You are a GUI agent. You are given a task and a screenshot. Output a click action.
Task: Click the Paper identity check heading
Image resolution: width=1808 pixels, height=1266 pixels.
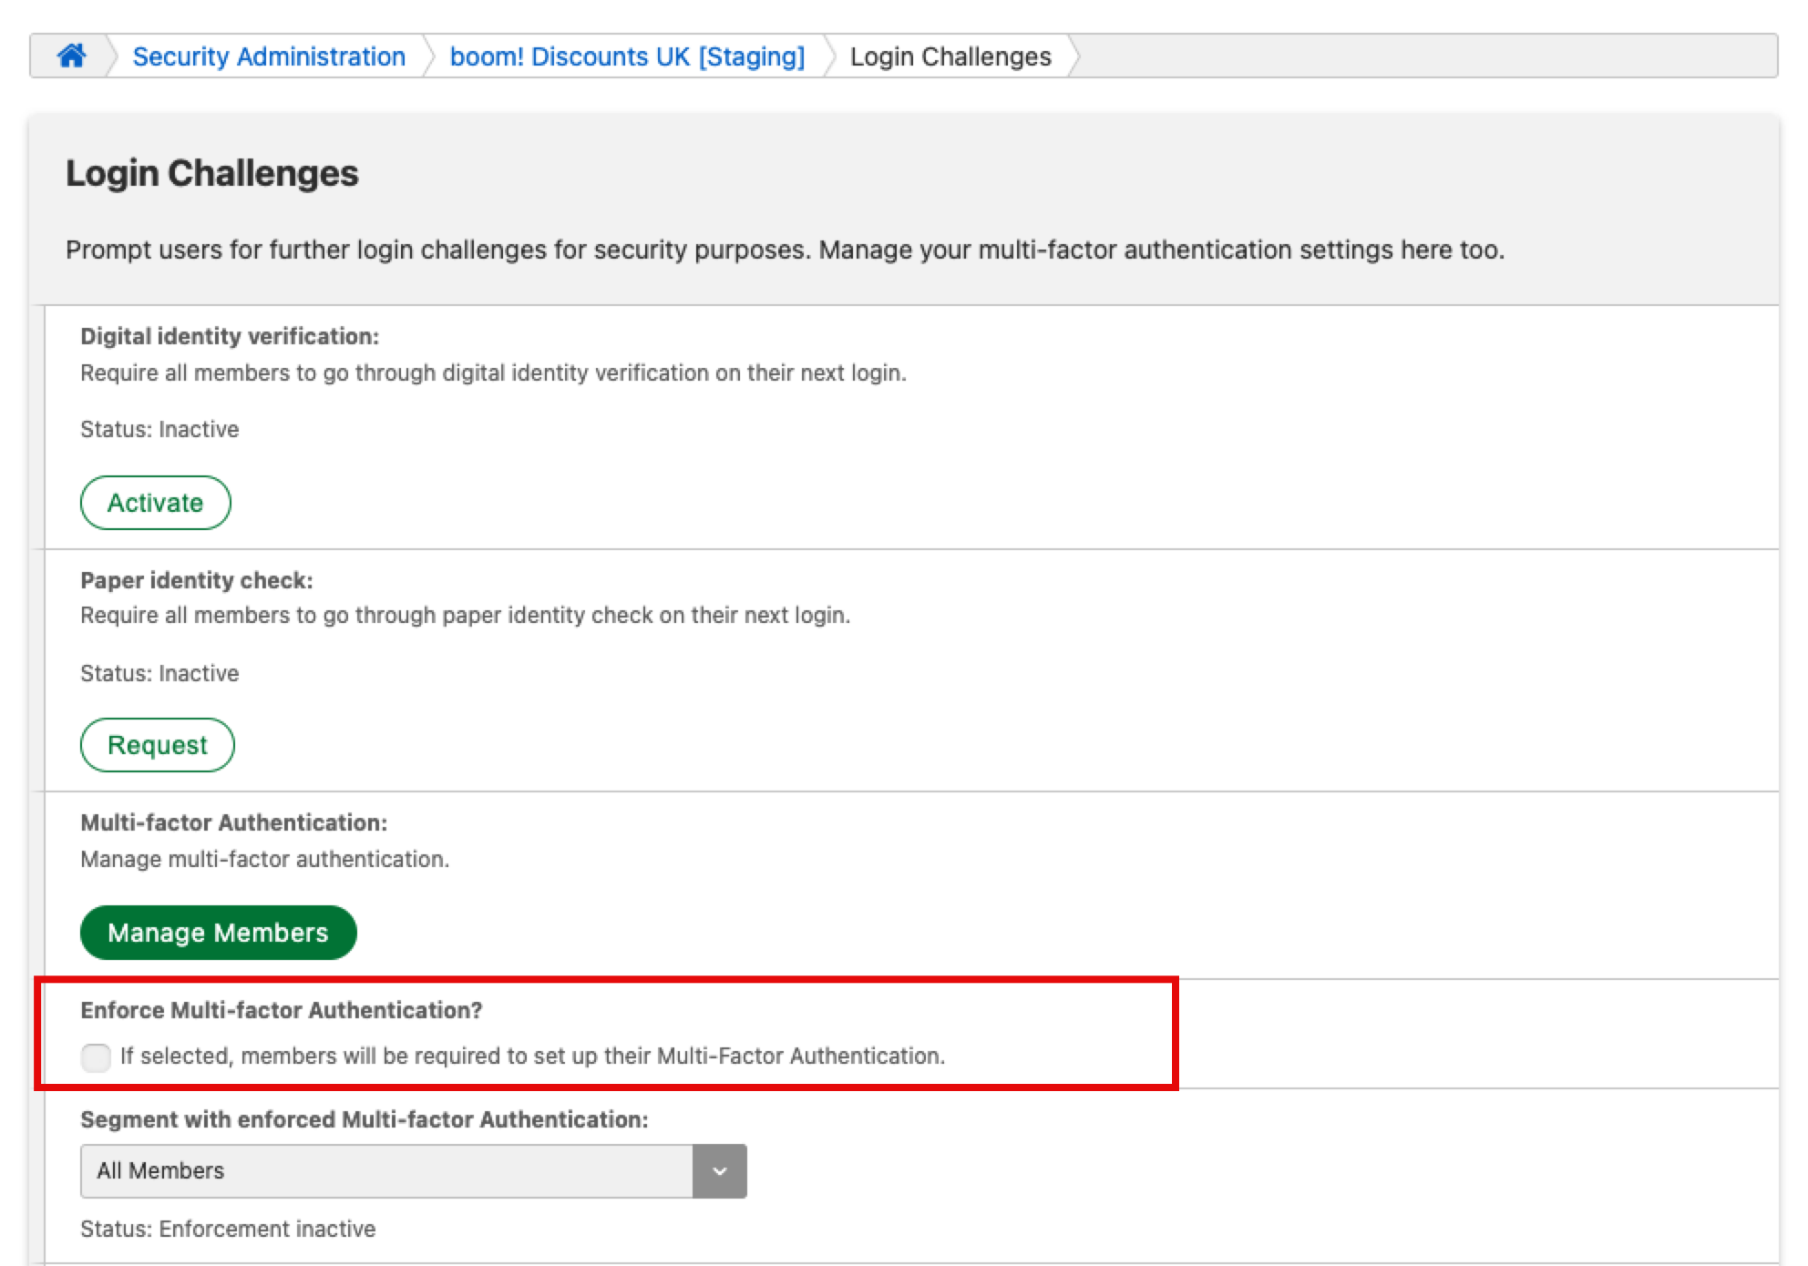197,580
